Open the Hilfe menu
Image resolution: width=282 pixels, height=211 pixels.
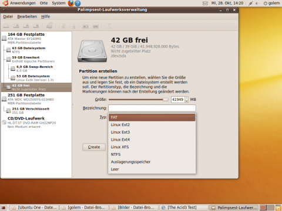point(46,16)
